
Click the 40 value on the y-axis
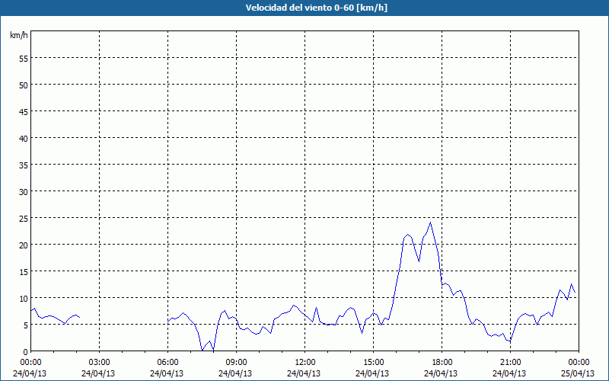[x=24, y=139]
